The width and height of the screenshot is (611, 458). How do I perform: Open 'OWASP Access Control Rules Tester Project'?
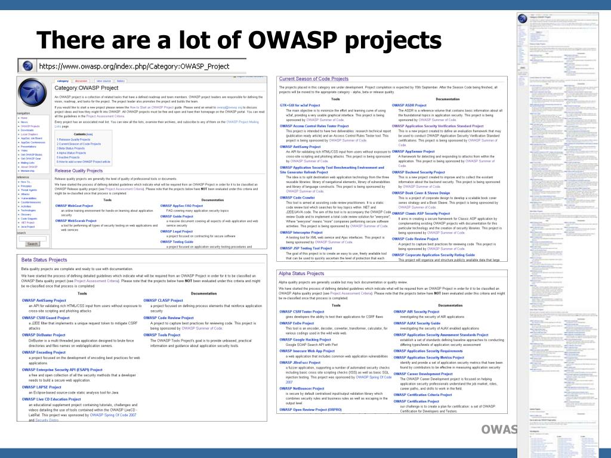314,126
